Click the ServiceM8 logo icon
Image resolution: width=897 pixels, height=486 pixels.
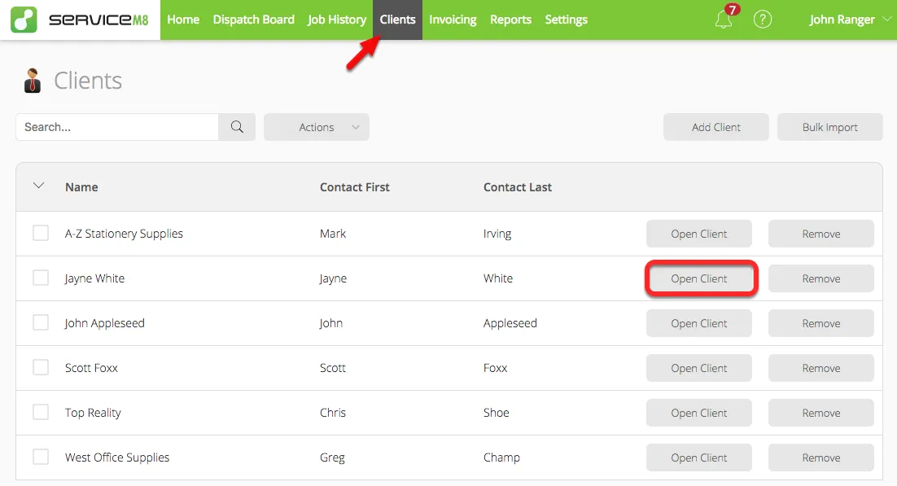24,20
